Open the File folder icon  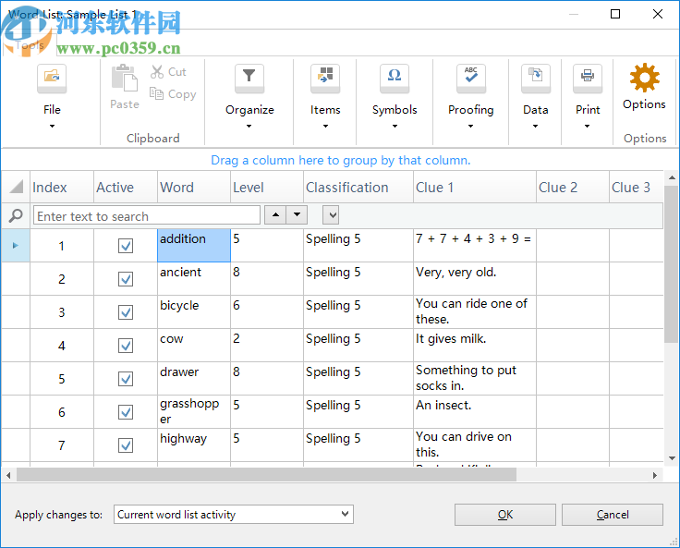tap(52, 79)
